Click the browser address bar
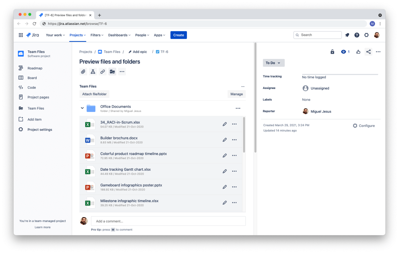 coord(203,24)
